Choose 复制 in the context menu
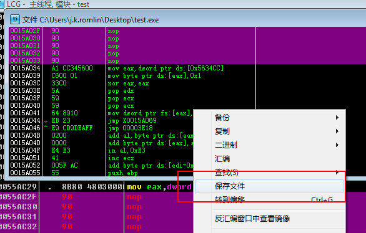 pos(222,131)
